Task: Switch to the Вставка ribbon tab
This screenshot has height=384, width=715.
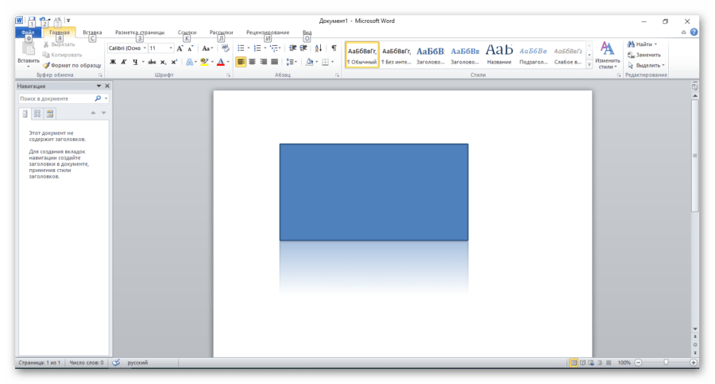Action: click(x=92, y=33)
